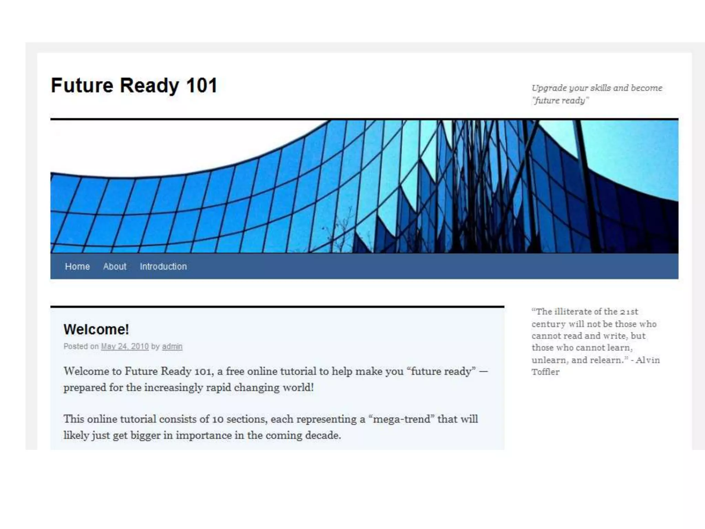Click the admin author link
The height and width of the screenshot is (529, 705).
pos(172,346)
